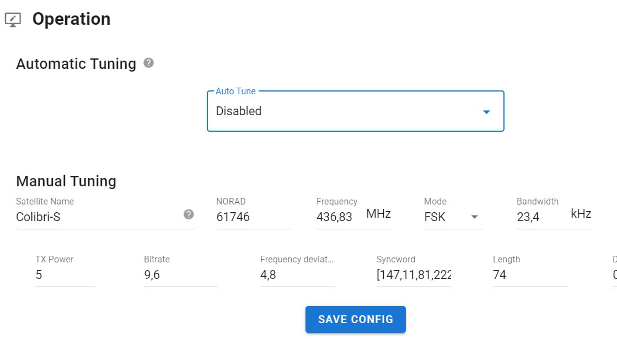Screen dimensions: 617x339
Task: Click the Satellite Name help icon
Action: pyautogui.click(x=189, y=214)
